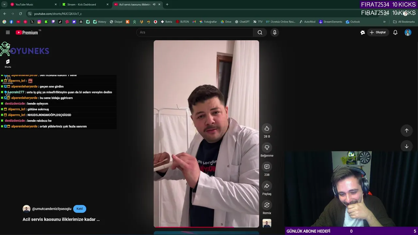418x235 pixels.
Task: Open the ChatGPT bookmark
Action: [242, 22]
